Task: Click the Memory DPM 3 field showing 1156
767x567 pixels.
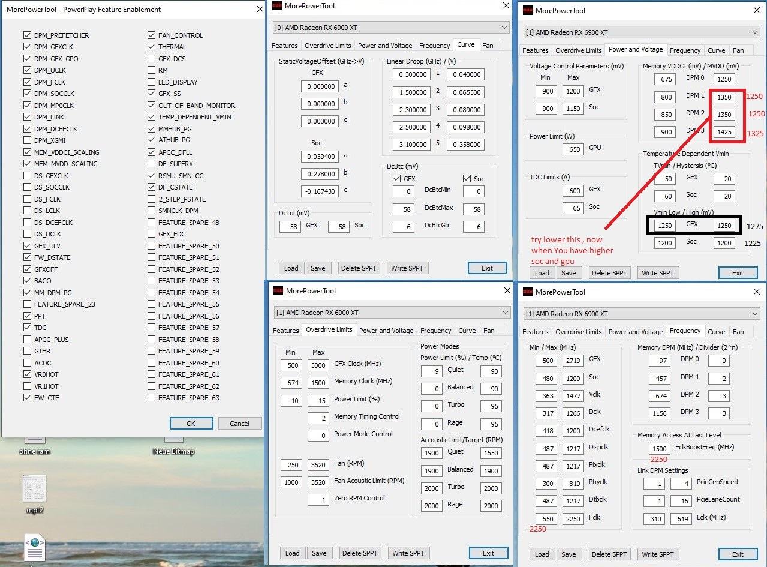Action: 660,413
